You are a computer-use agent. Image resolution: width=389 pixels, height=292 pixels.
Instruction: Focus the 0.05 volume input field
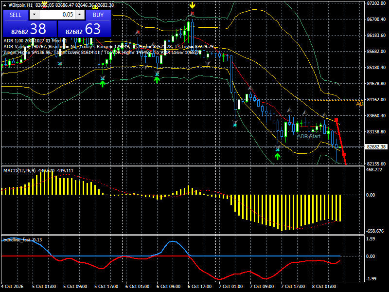coord(57,15)
